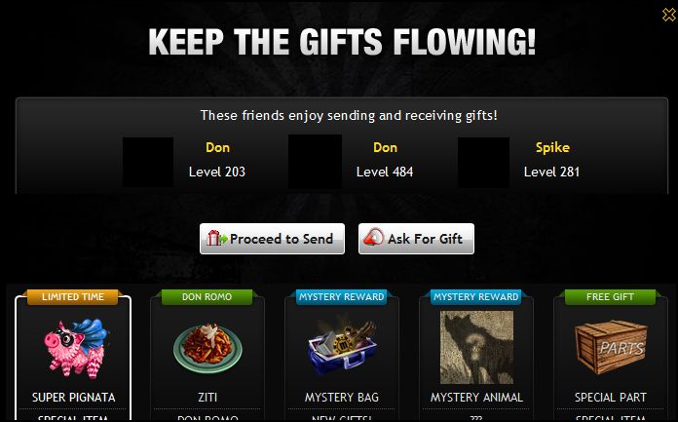Click Mystery Reward banner above Mystery Bag

[342, 297]
